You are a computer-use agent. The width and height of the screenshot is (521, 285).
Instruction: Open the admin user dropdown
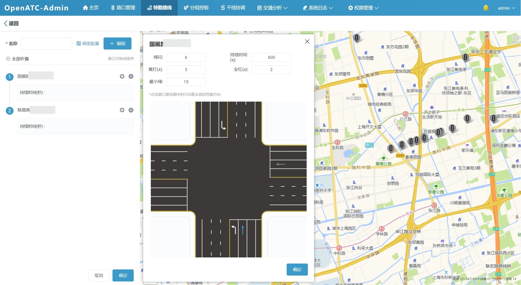click(x=506, y=8)
